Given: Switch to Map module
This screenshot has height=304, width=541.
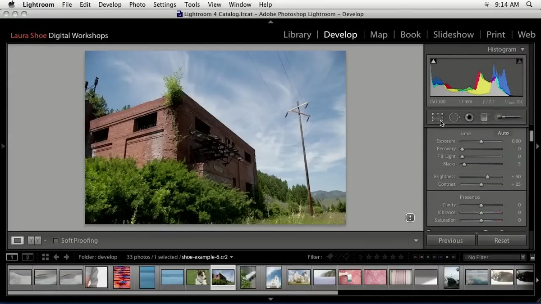Looking at the screenshot, I should pos(379,35).
